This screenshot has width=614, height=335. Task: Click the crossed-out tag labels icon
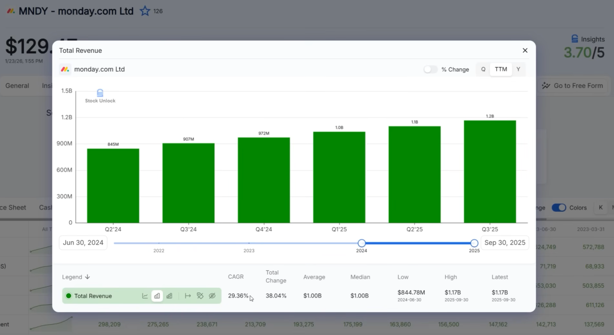(x=200, y=296)
